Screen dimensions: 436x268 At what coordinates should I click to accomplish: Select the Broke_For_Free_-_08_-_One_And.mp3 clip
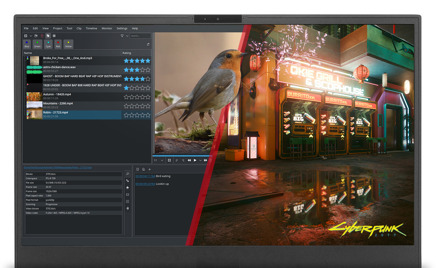(68, 58)
